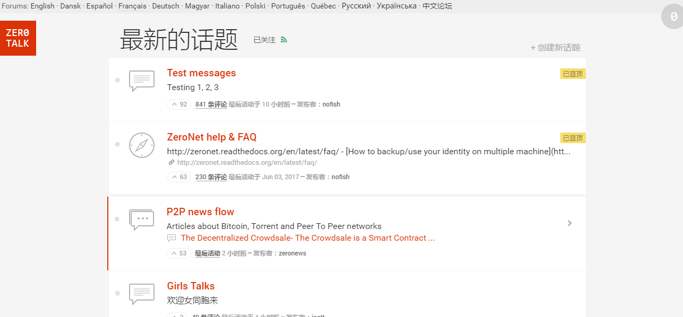Image resolution: width=683 pixels, height=317 pixels.
Task: Select the chat bubble icon for P2P news flow
Action: click(x=142, y=219)
